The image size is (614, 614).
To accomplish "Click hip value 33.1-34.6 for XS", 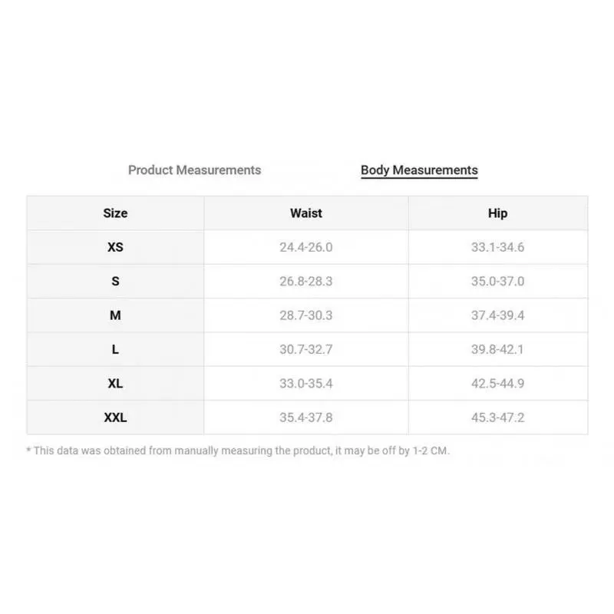I will click(x=497, y=247).
